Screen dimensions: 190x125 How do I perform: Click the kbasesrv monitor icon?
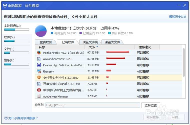tap(39, 71)
